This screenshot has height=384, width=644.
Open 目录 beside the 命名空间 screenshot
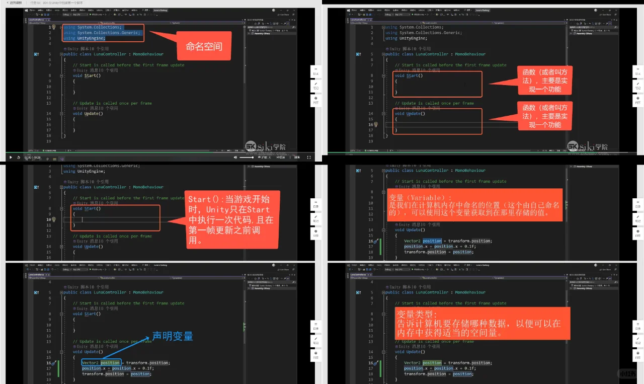(316, 71)
